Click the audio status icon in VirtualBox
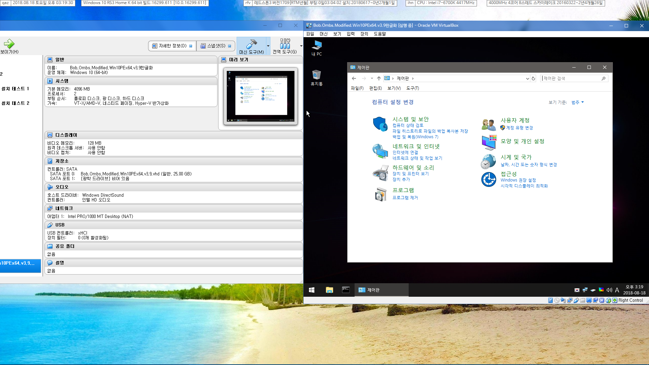 [x=563, y=300]
